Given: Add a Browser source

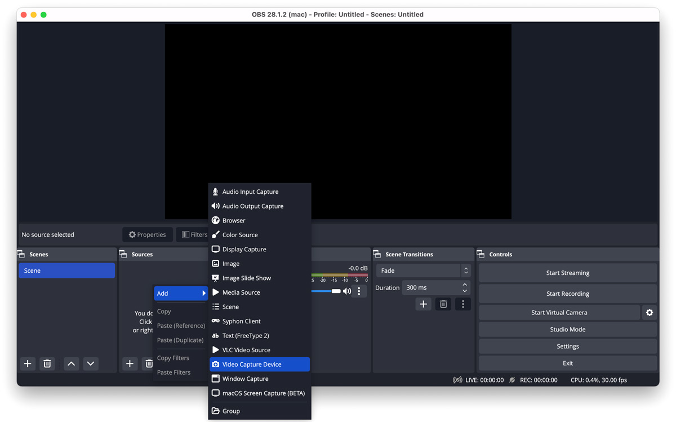Looking at the screenshot, I should point(232,220).
